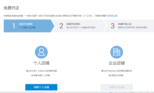Click the 免费开店 page title
This screenshot has width=154, height=93.
click(11, 8)
